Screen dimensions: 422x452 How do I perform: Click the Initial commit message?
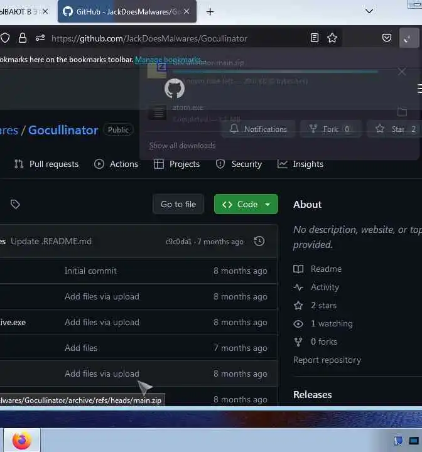90,271
